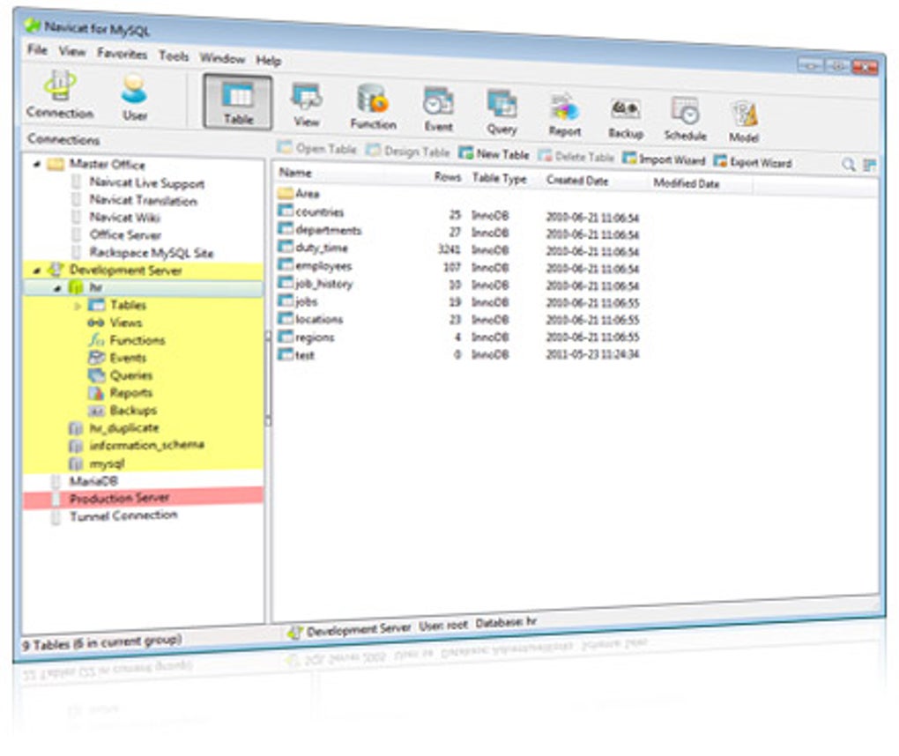Sort by the Name column header
The width and height of the screenshot is (899, 756).
[294, 173]
